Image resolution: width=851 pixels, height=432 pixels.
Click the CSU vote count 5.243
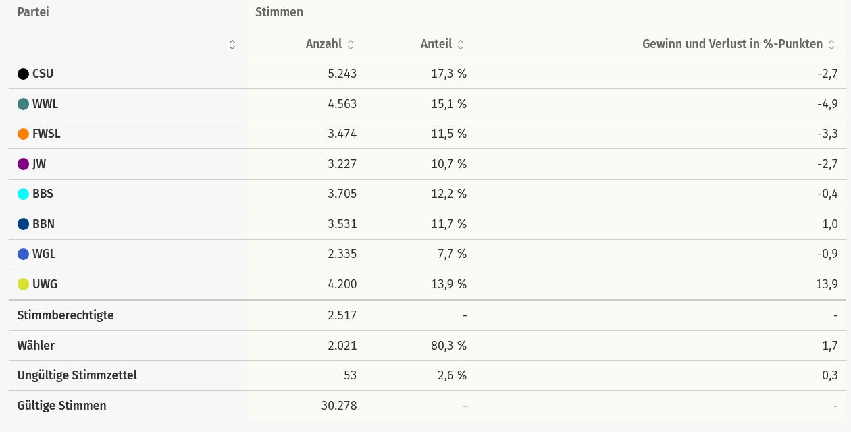pyautogui.click(x=342, y=74)
